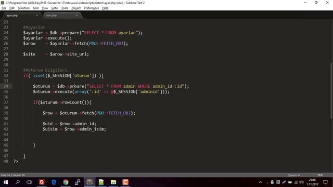Viewport: 333px width, 187px height.
Task: Close the ayar.php tab
Action: 37,16
